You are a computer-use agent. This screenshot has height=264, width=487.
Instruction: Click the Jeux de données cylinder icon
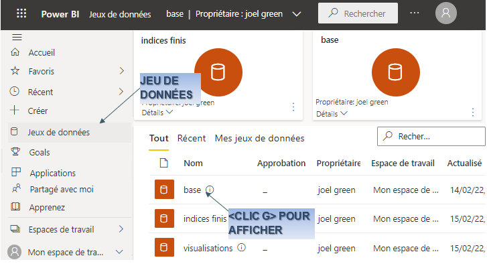[x=14, y=131]
